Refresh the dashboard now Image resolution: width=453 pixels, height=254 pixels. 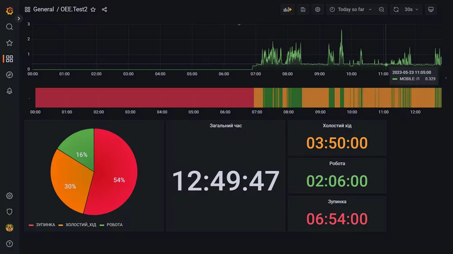pyautogui.click(x=396, y=9)
